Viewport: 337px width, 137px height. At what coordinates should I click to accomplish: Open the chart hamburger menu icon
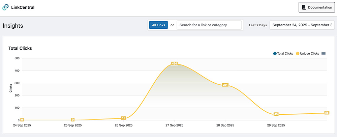324,54
